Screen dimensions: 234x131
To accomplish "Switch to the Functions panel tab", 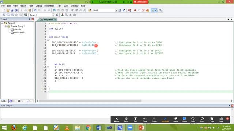I will pos(21,101).
